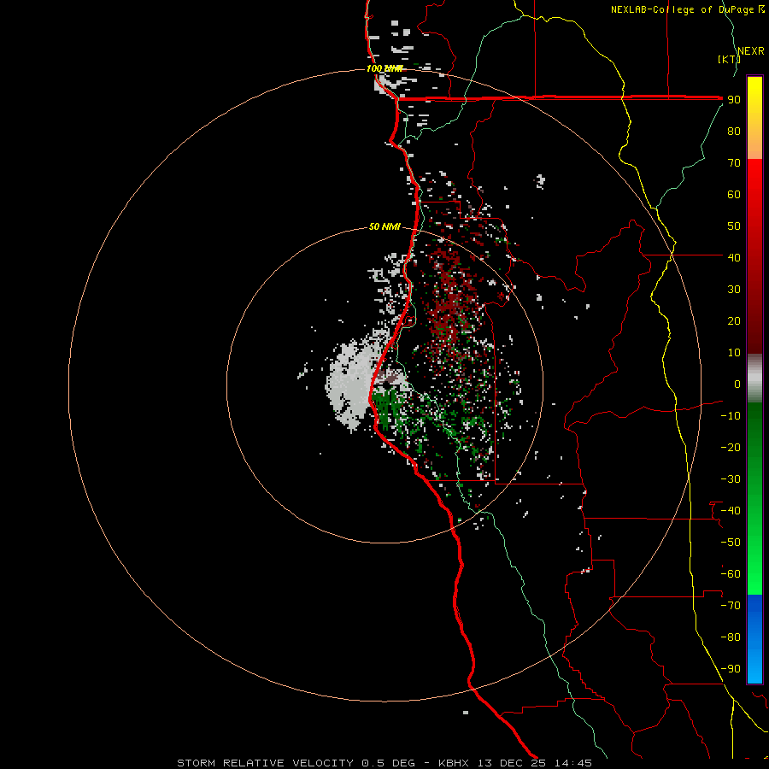
Task: Click the Storm Relative Velocity KBHX caption
Action: [384, 763]
